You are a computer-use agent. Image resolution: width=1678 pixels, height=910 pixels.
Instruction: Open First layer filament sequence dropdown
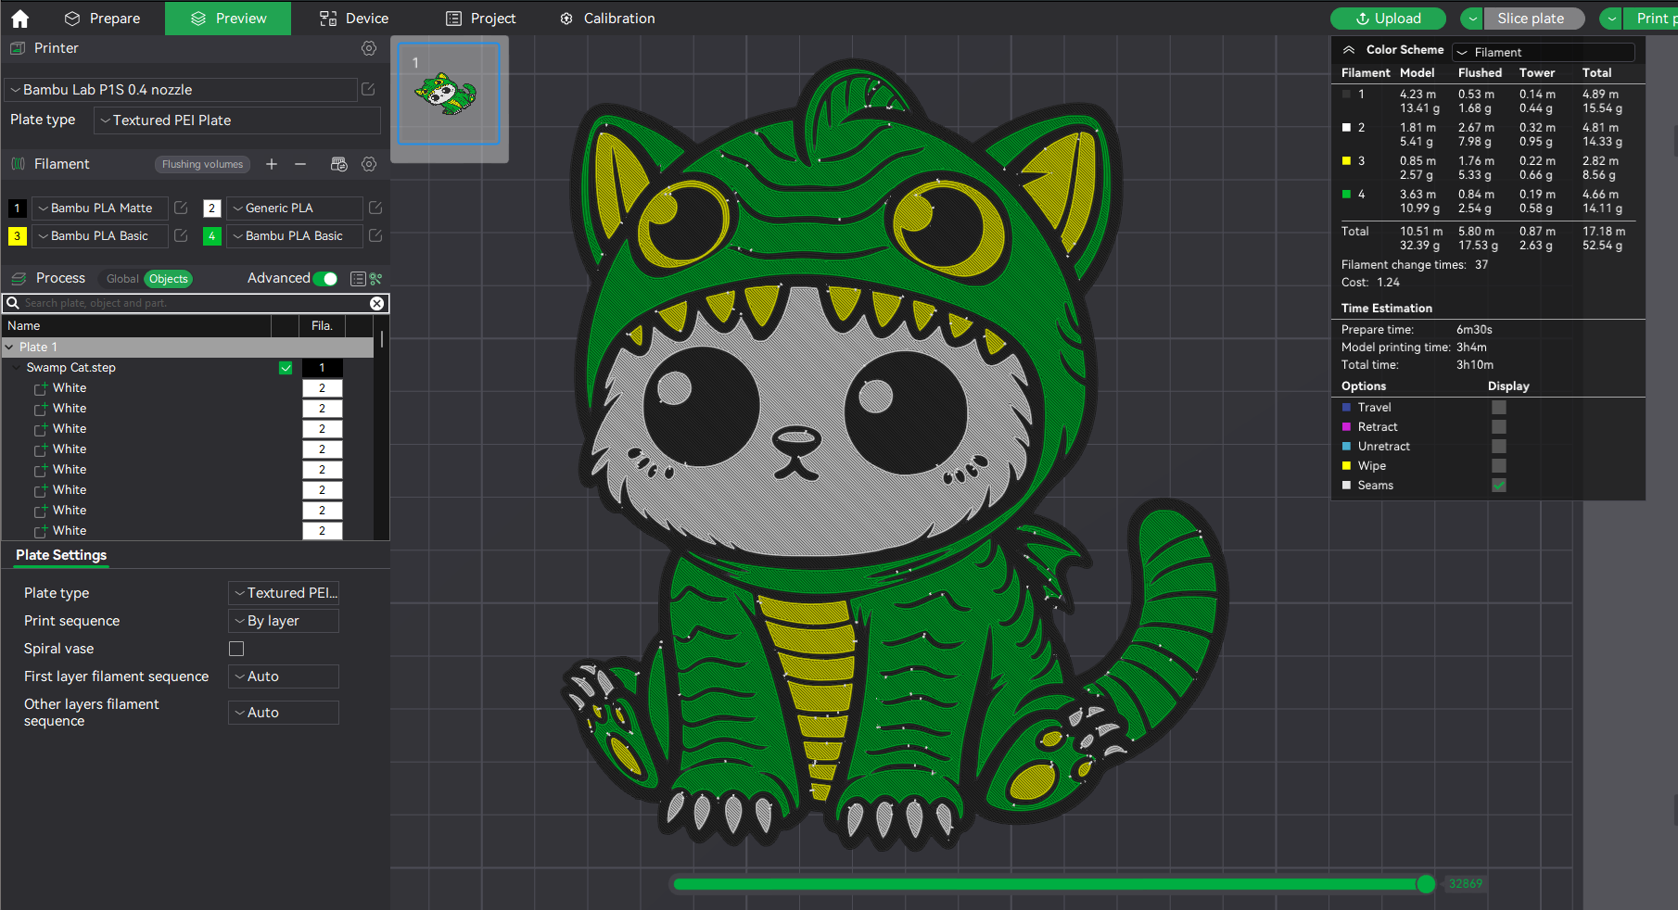tap(284, 676)
